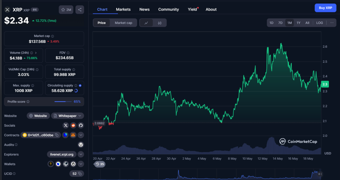Screen dimensions: 340x180
Task: Open the GitHub social link
Action: [x=80, y=125]
